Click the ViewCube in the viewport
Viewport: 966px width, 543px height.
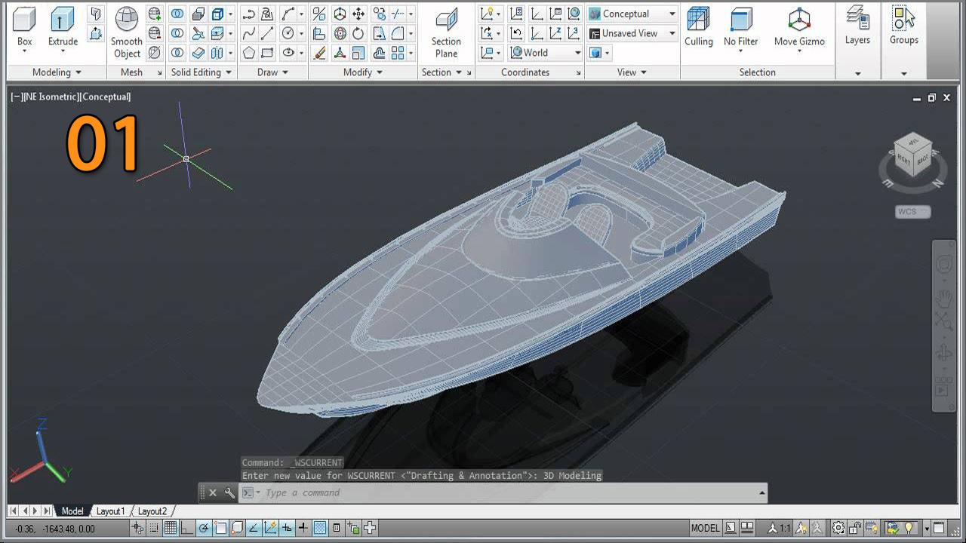coord(912,155)
